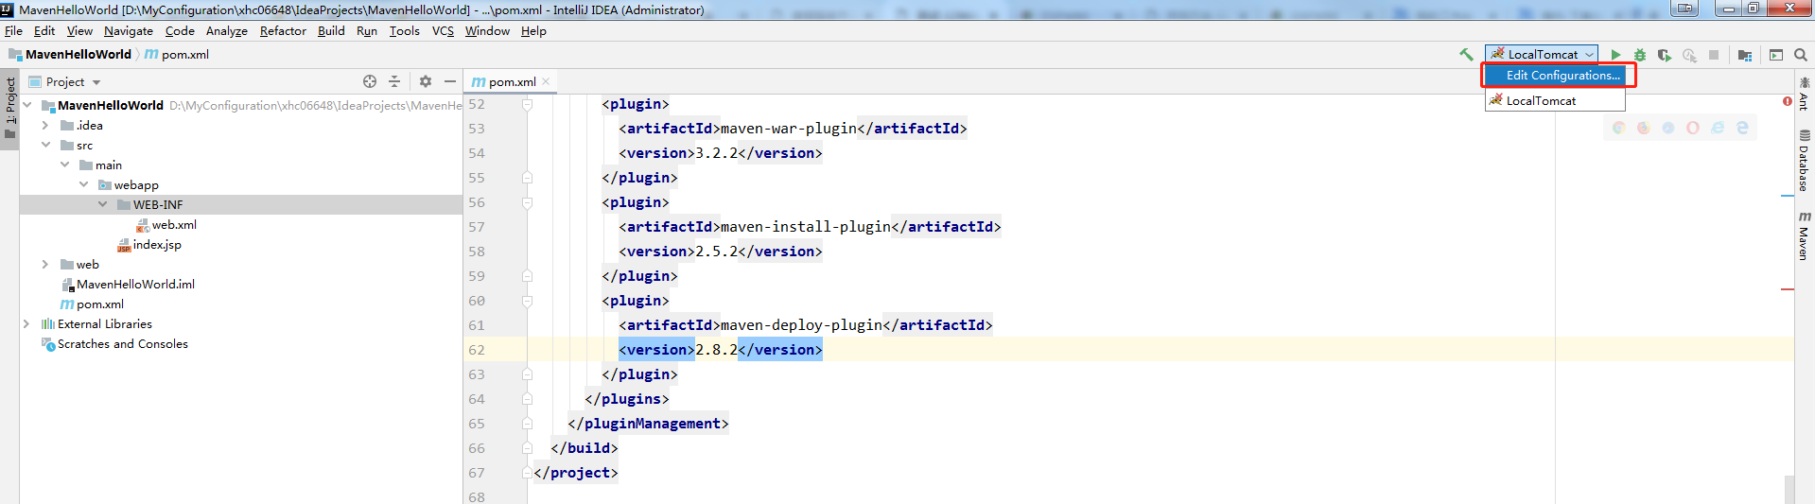Start debugging with the green bug icon
Image resolution: width=1815 pixels, height=504 pixels.
pos(1640,55)
